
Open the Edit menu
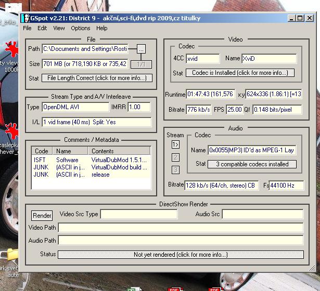(x=42, y=28)
